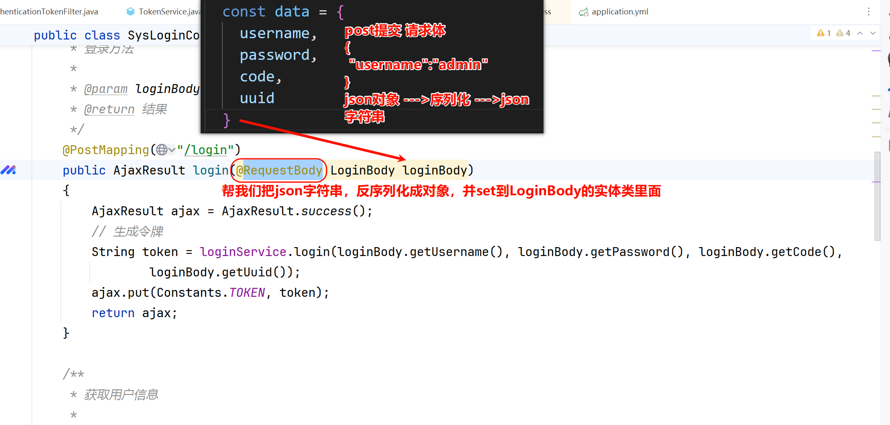Switch to the application.yml tab
890x425 pixels.
(620, 12)
